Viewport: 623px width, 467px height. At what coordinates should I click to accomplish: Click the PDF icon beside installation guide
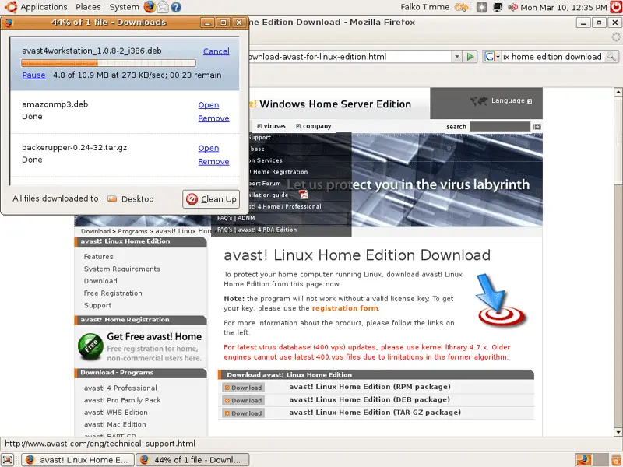pos(304,195)
